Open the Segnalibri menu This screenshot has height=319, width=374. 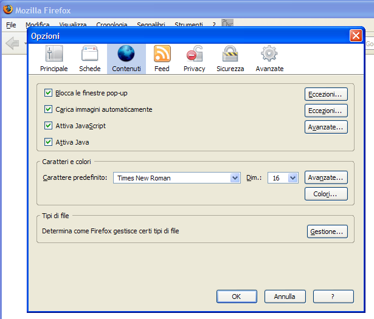151,24
